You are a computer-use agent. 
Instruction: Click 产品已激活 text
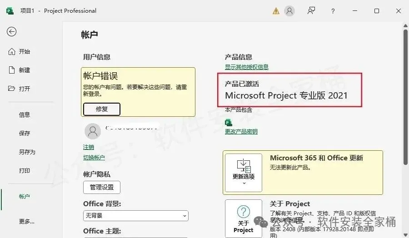(x=242, y=84)
